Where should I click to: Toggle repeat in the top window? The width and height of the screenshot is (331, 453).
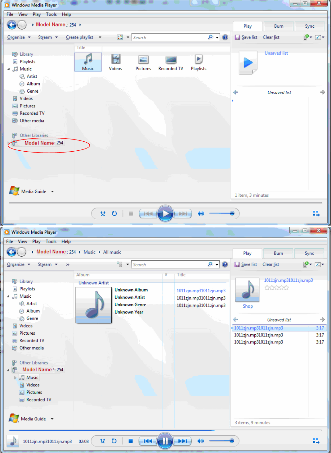(x=114, y=213)
